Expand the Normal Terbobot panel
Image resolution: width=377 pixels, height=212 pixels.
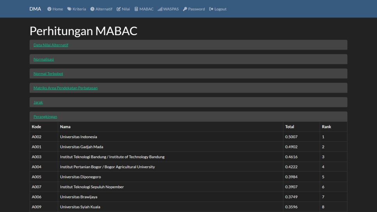(48, 74)
